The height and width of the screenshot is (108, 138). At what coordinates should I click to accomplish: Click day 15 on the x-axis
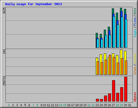(x=65, y=105)
